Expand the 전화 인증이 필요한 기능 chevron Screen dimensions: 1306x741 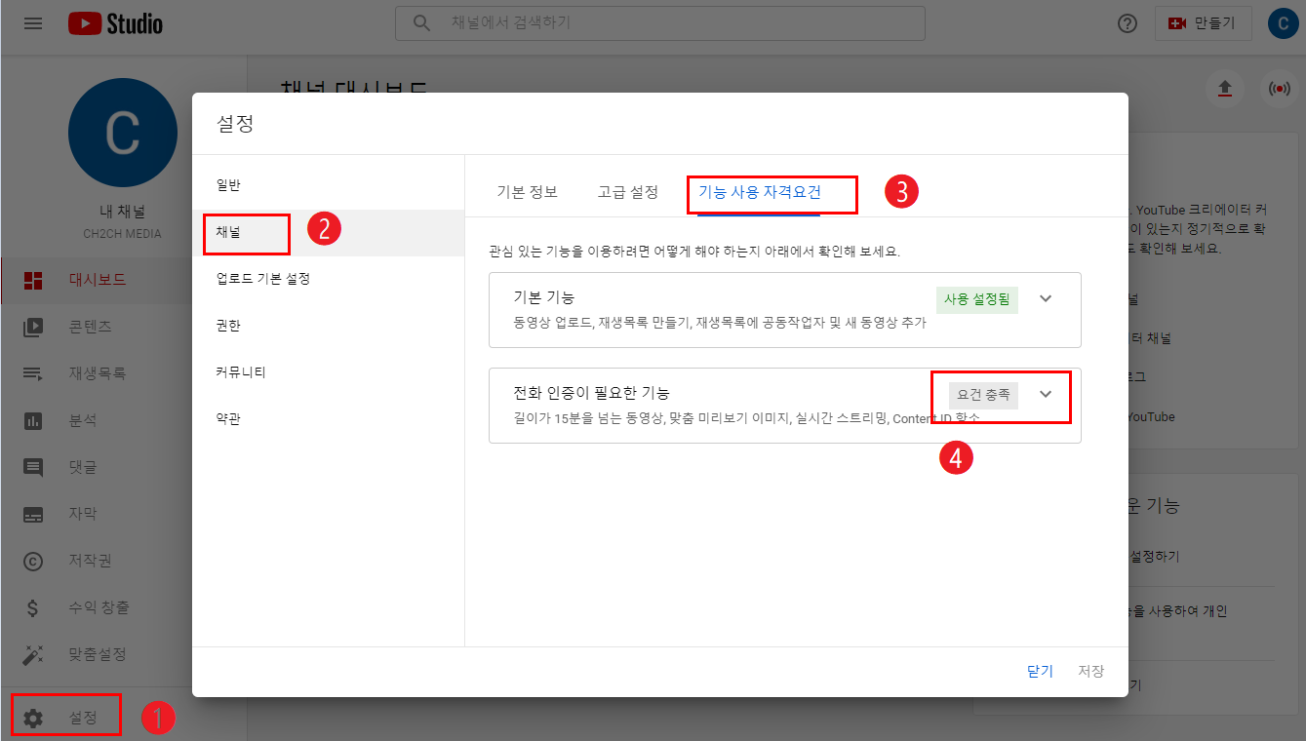click(x=1046, y=394)
